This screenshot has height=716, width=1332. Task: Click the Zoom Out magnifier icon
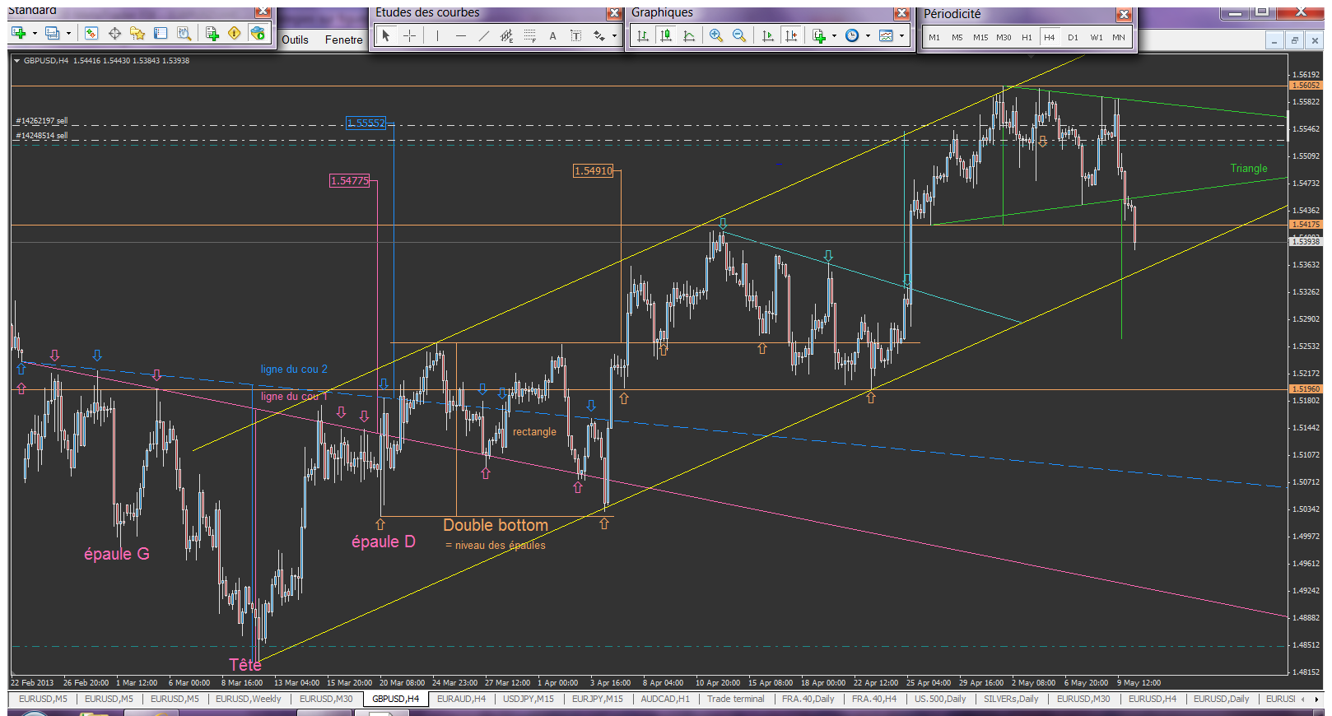(x=738, y=35)
